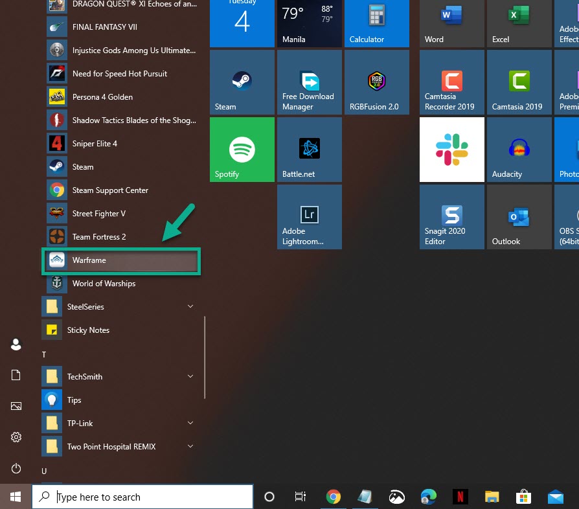Open the Battle.net tile
Viewport: 579px width, 509px height.
coord(309,150)
